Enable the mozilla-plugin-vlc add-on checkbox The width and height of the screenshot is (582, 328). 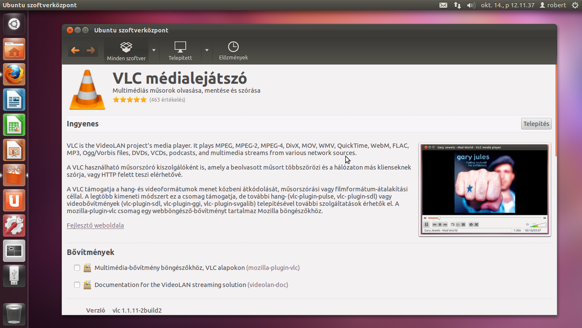pos(77,268)
